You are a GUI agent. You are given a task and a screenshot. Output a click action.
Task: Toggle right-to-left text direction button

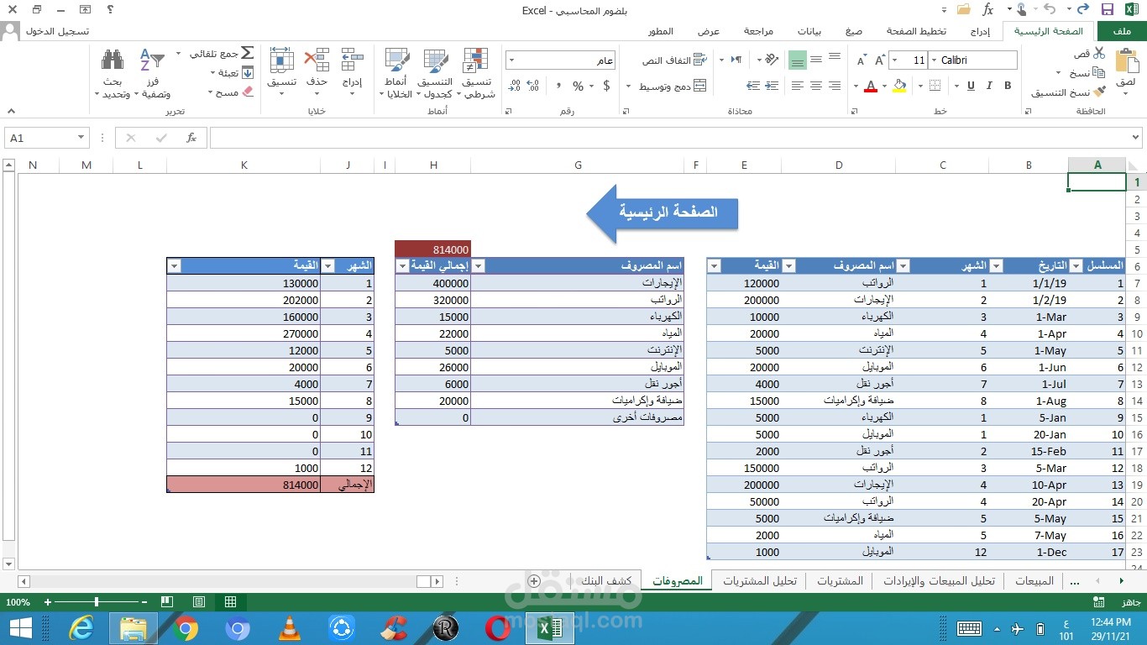(736, 60)
